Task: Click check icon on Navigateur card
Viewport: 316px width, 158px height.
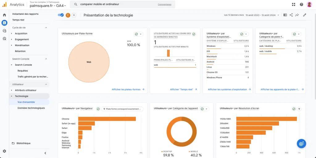Action: [x=98, y=109]
